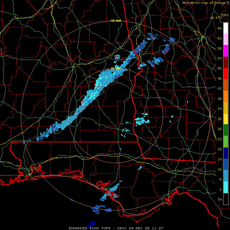Select the bright red legend swatch
230x230 pixels.
[226, 74]
